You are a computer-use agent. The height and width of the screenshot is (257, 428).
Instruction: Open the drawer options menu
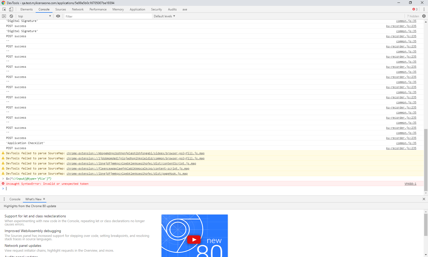pos(4,199)
